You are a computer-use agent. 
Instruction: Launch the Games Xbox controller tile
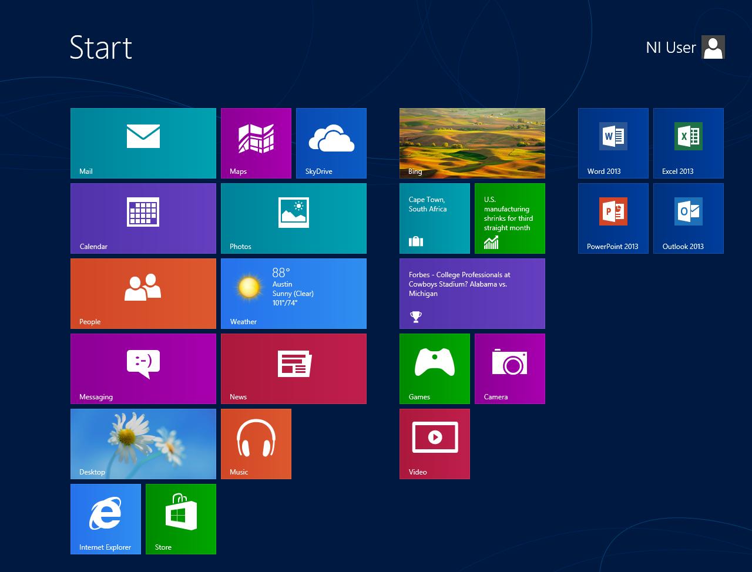click(x=435, y=369)
